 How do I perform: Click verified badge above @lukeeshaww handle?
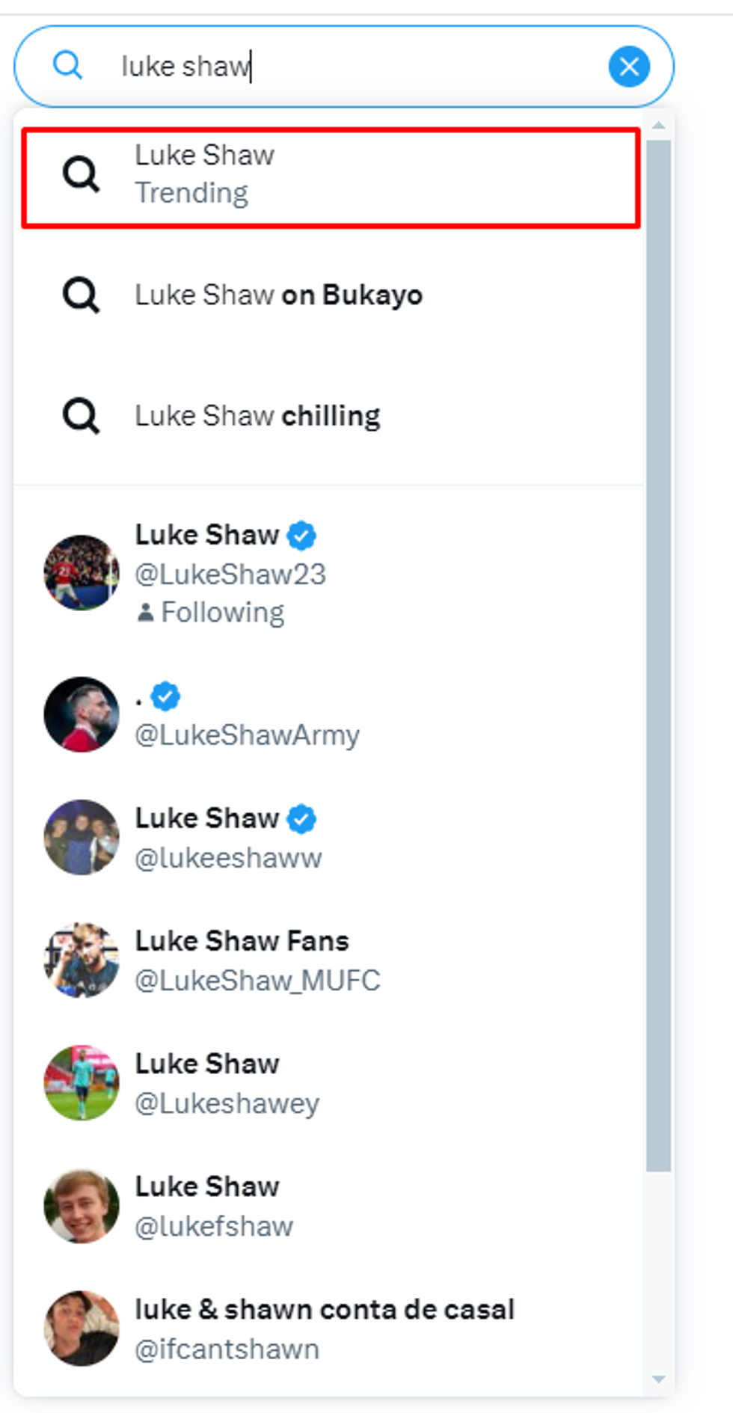point(301,819)
